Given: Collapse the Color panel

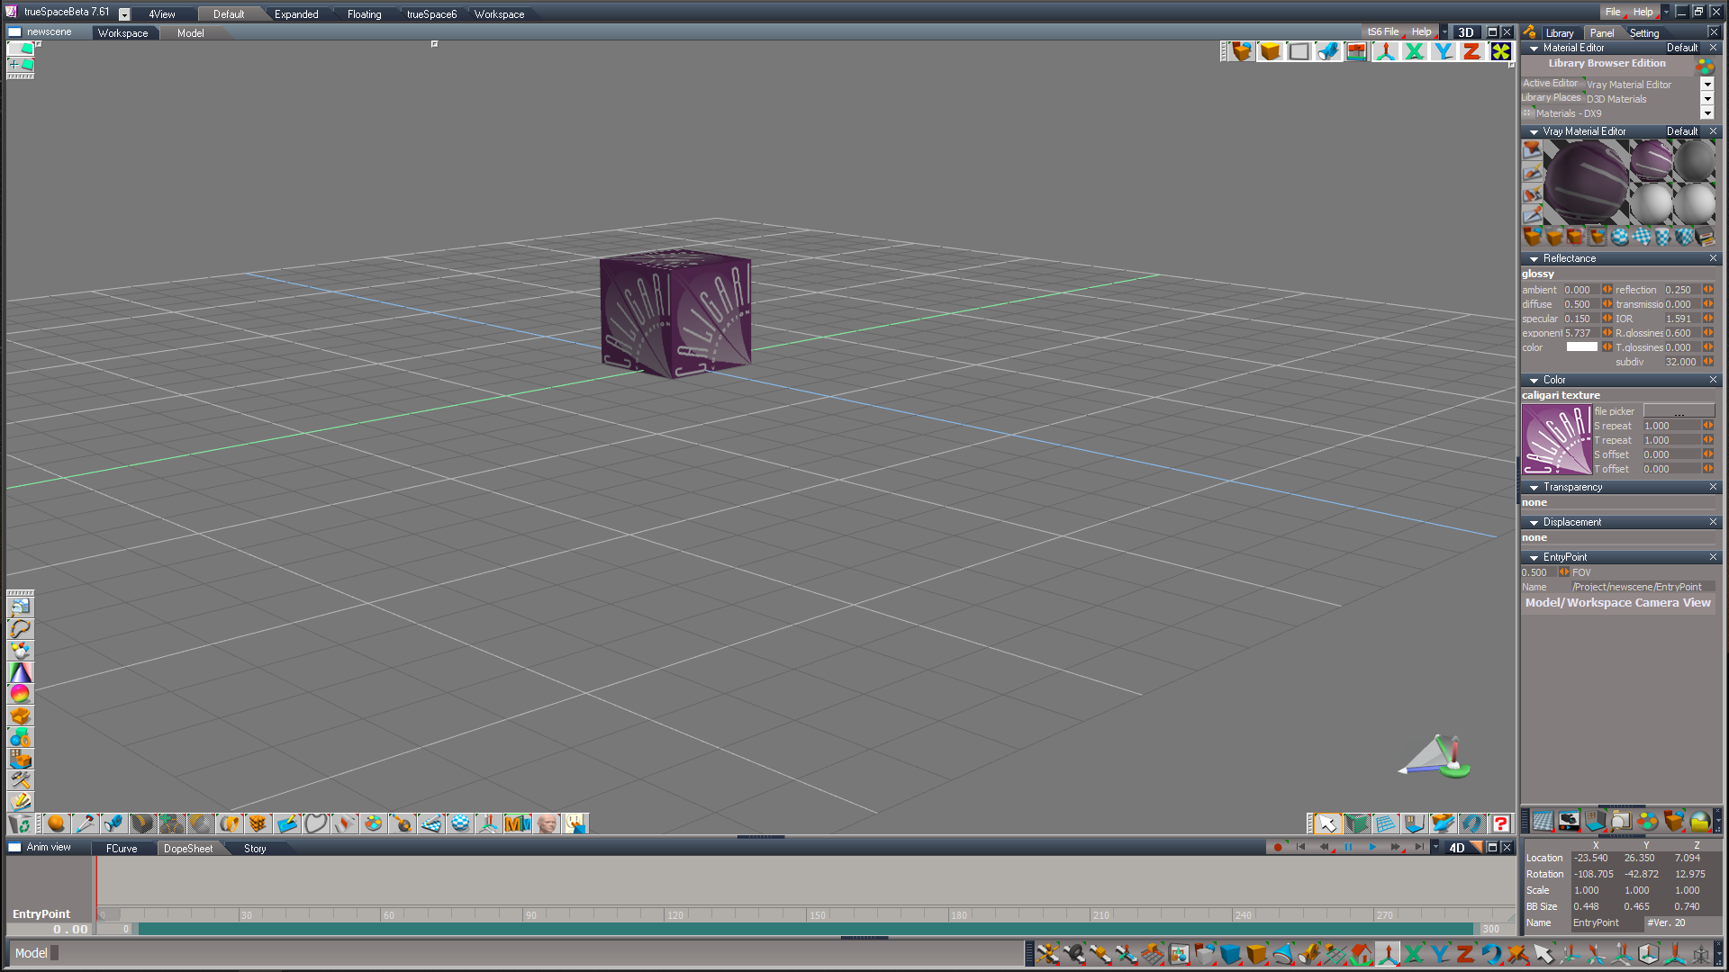Looking at the screenshot, I should [x=1534, y=381].
